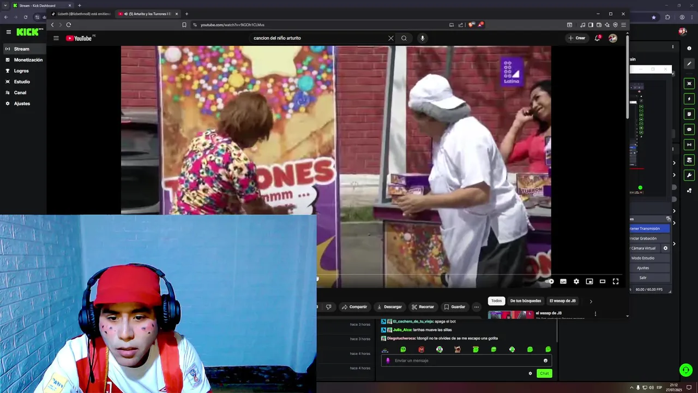
Task: Open the YouTube account avatar menu
Action: coord(613,38)
